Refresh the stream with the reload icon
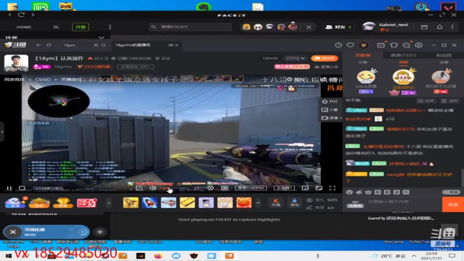 (x=22, y=188)
